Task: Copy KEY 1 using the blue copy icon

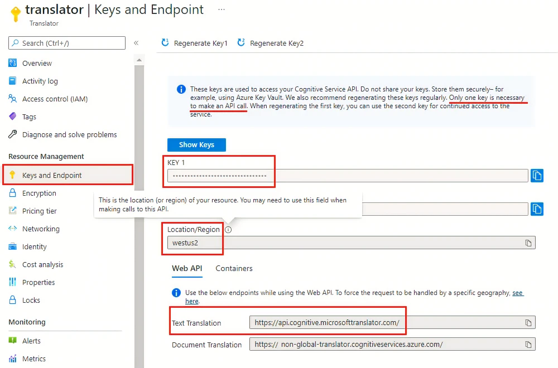Action: point(537,176)
